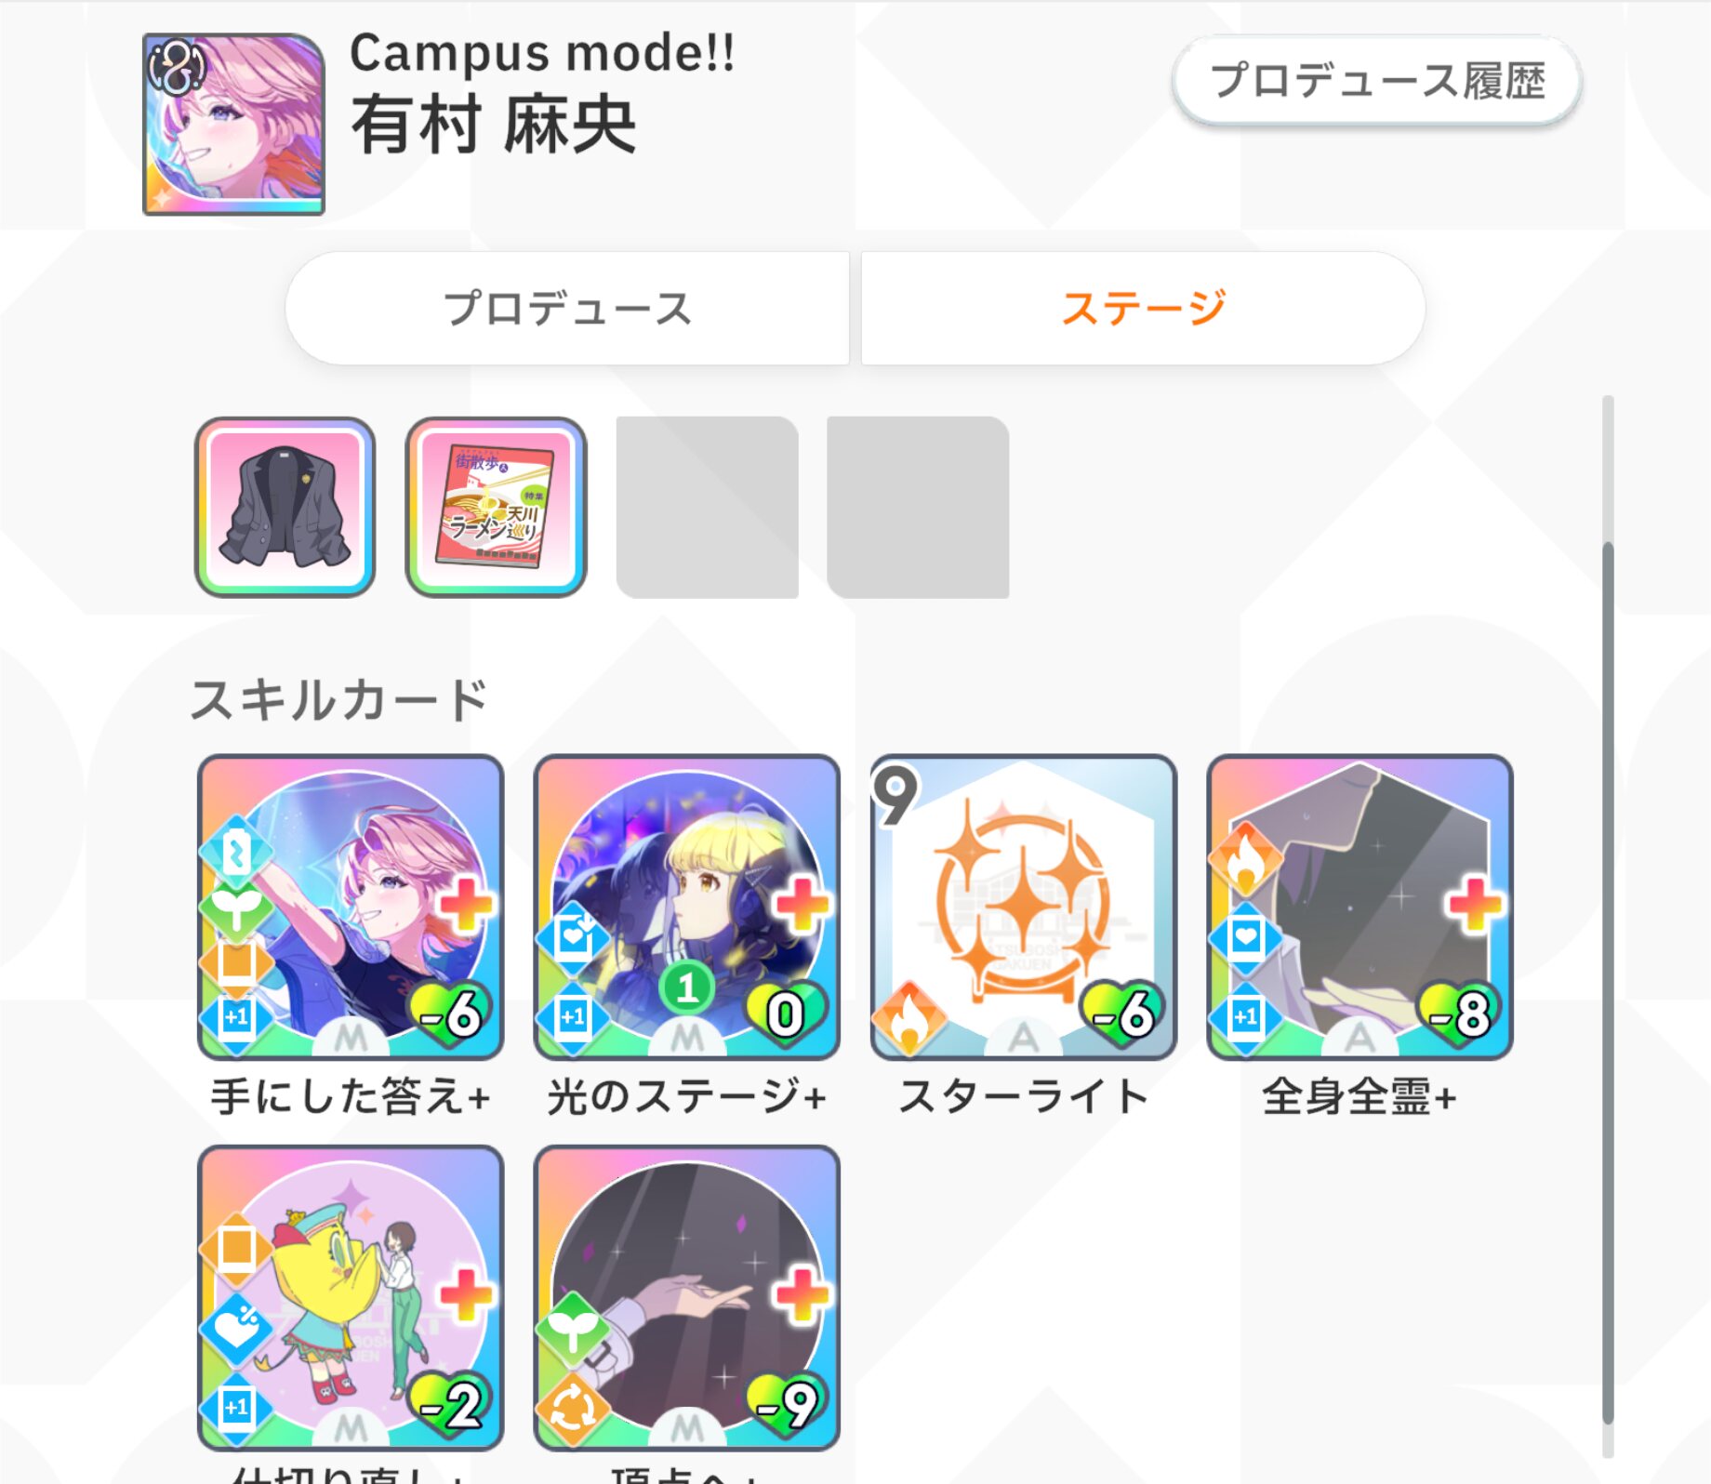Open the 手にした答え+ skill card

click(351, 907)
